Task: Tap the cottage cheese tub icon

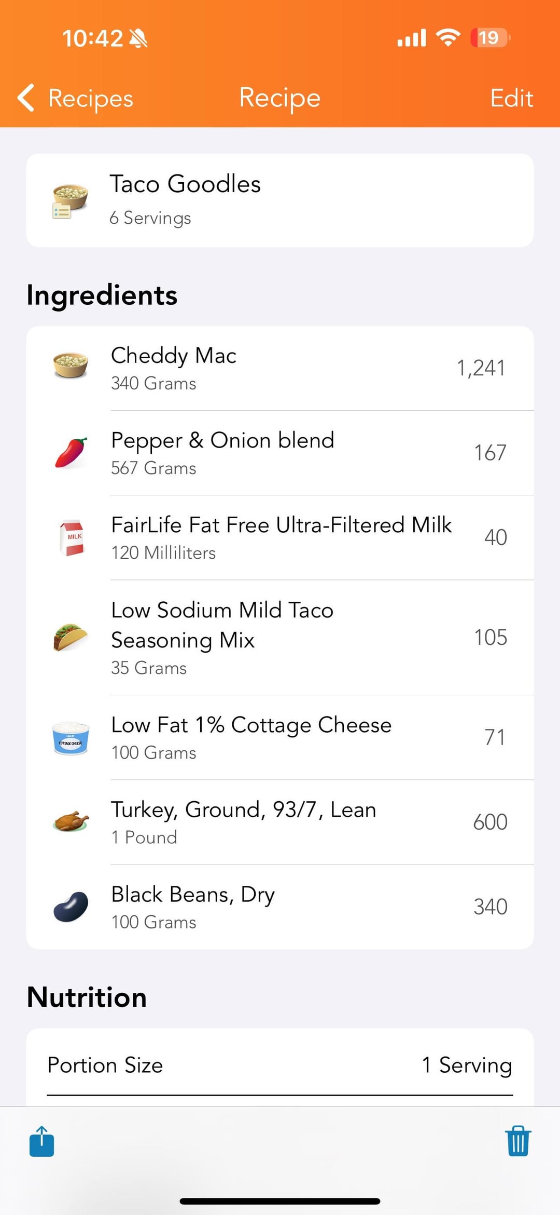Action: [71, 737]
